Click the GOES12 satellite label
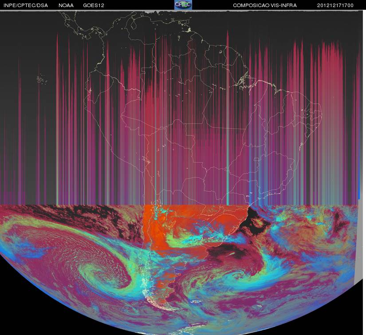Screen dimensions: 366x335 94,5
